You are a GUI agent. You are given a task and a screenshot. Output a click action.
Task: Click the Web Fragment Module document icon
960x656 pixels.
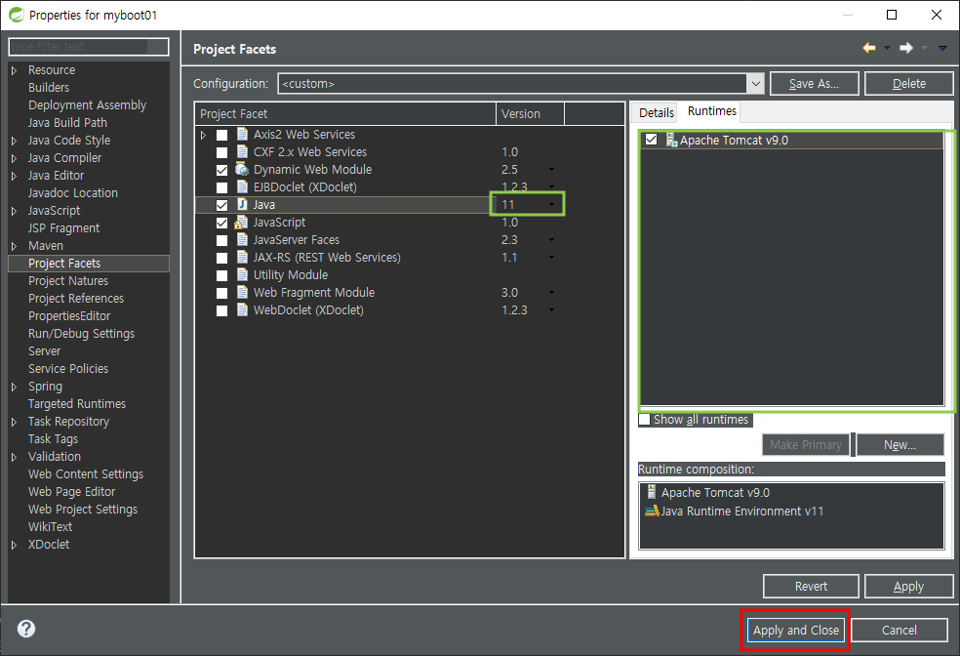242,292
